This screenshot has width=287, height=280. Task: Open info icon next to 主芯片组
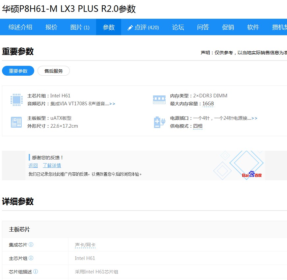pos(31,258)
